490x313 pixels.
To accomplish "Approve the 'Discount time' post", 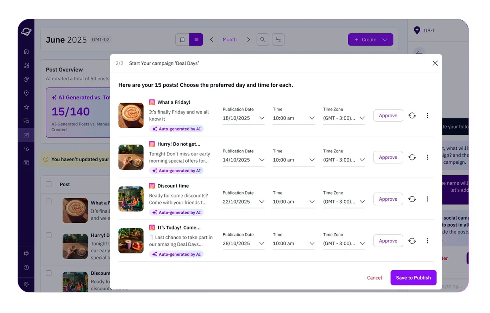I will (388, 199).
